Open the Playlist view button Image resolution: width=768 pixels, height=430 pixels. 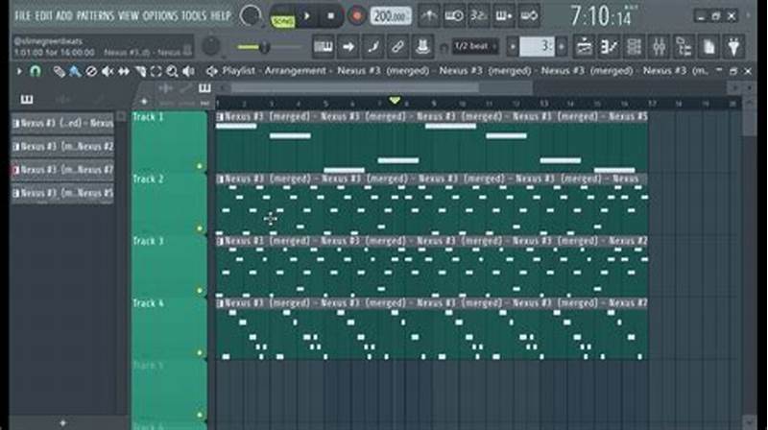coord(584,46)
